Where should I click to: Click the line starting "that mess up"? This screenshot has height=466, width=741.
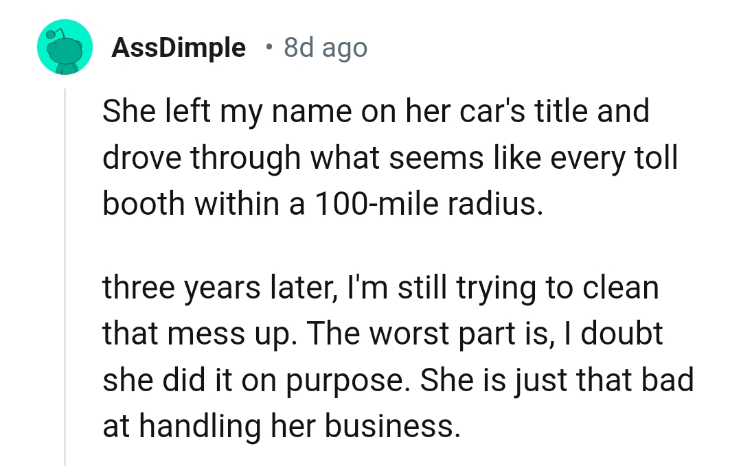[x=383, y=333]
